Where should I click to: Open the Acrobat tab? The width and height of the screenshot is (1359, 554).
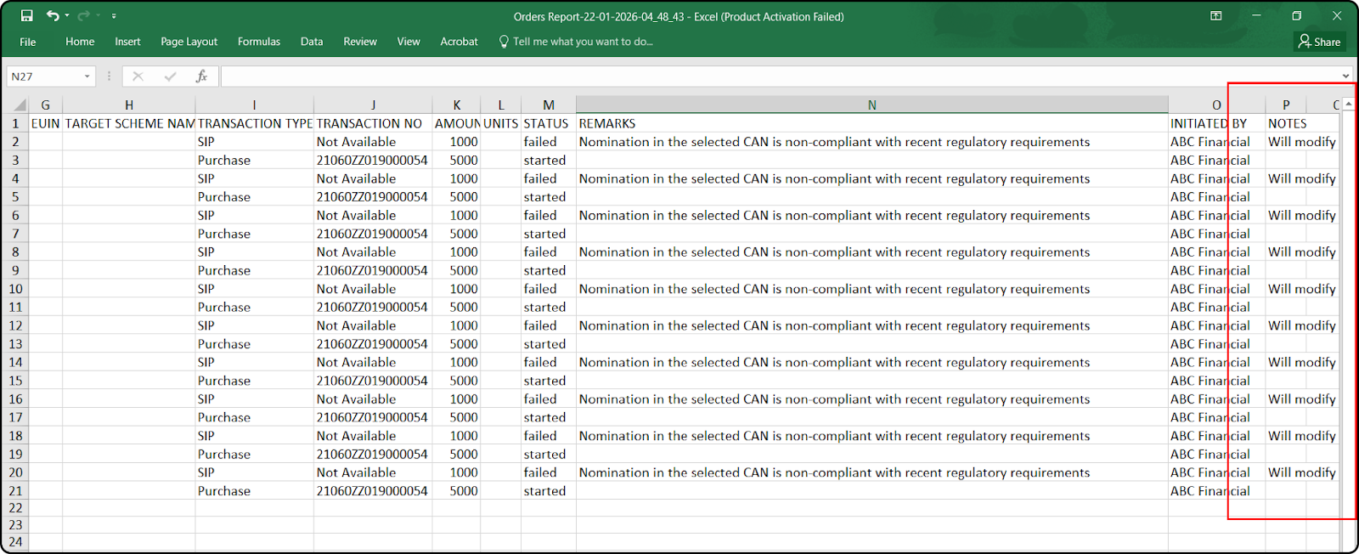pos(459,42)
